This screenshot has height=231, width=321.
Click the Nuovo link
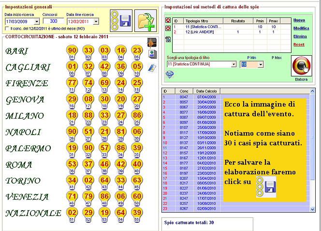(299, 20)
